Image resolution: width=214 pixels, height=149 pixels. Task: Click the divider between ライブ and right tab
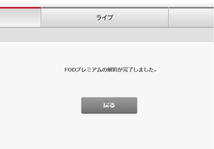[x=169, y=17]
